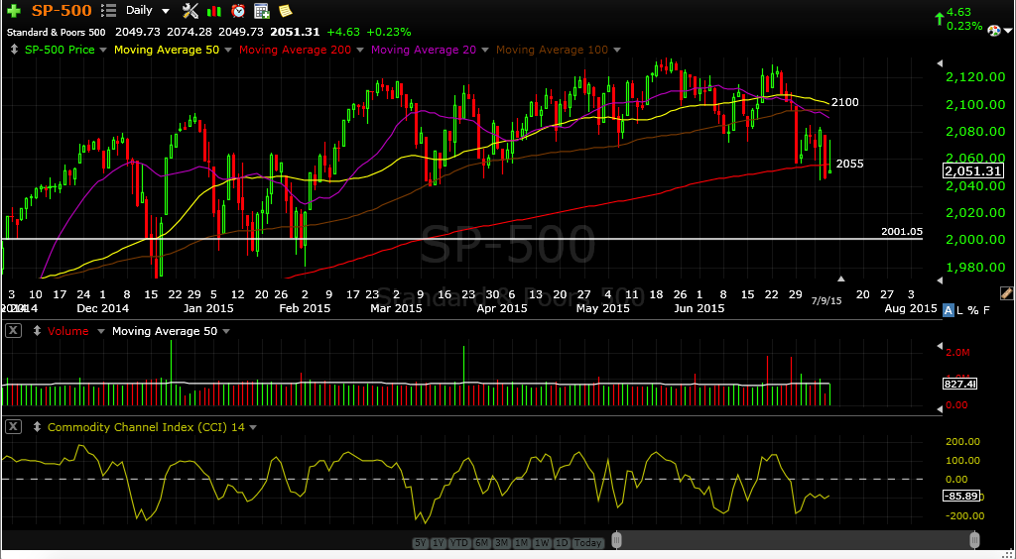Screen dimensions: 1016x559
Task: Toggle F scale mode
Action: pyautogui.click(x=986, y=310)
